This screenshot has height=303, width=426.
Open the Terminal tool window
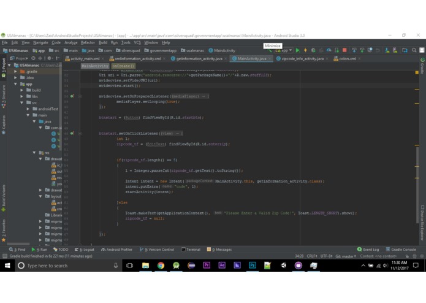click(191, 250)
